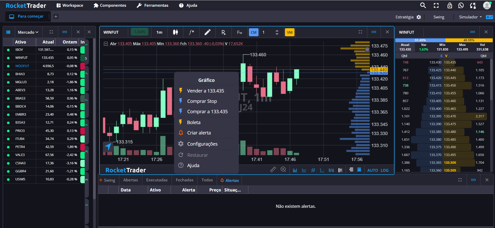Open the user profile avatar
The image size is (495, 228).
pyautogui.click(x=487, y=5)
